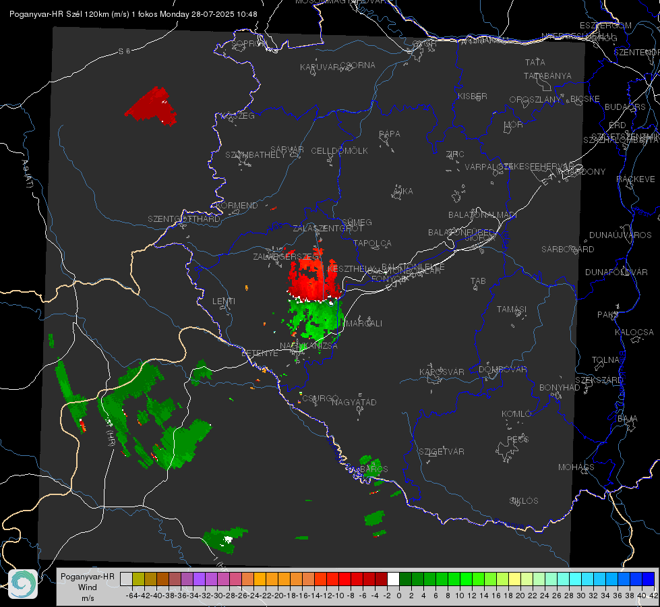660x607 pixels.
Task: Click the swirl logo icon beside the legend
Action: 23,584
